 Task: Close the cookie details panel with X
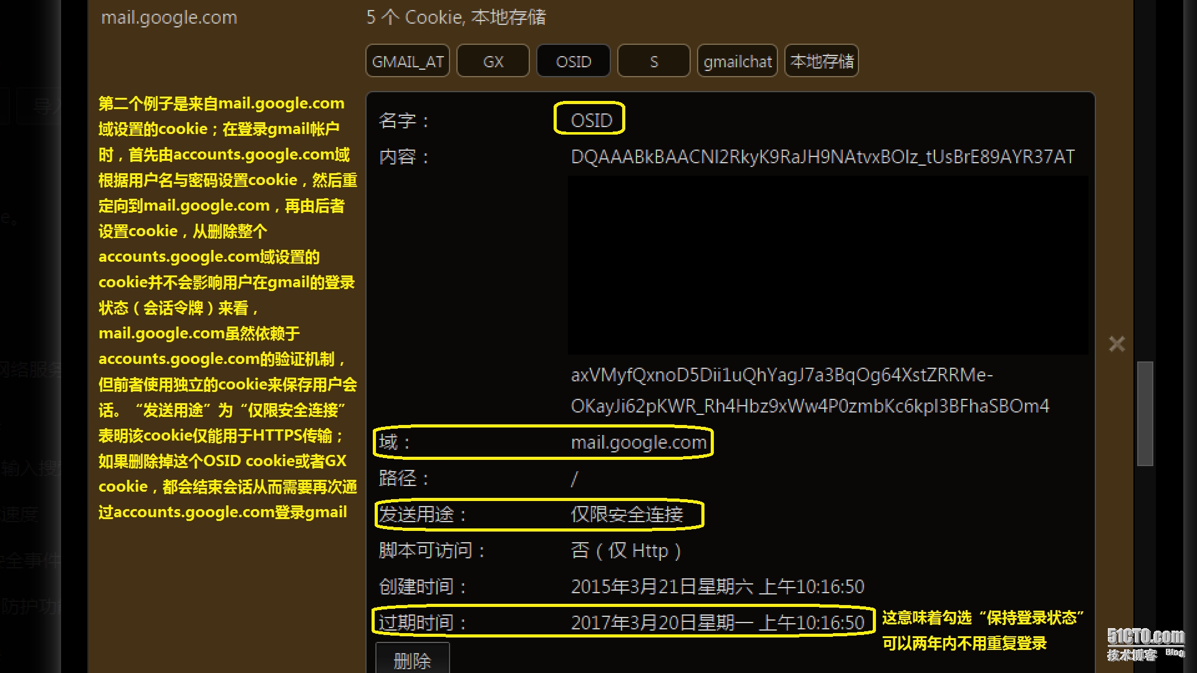(1117, 344)
